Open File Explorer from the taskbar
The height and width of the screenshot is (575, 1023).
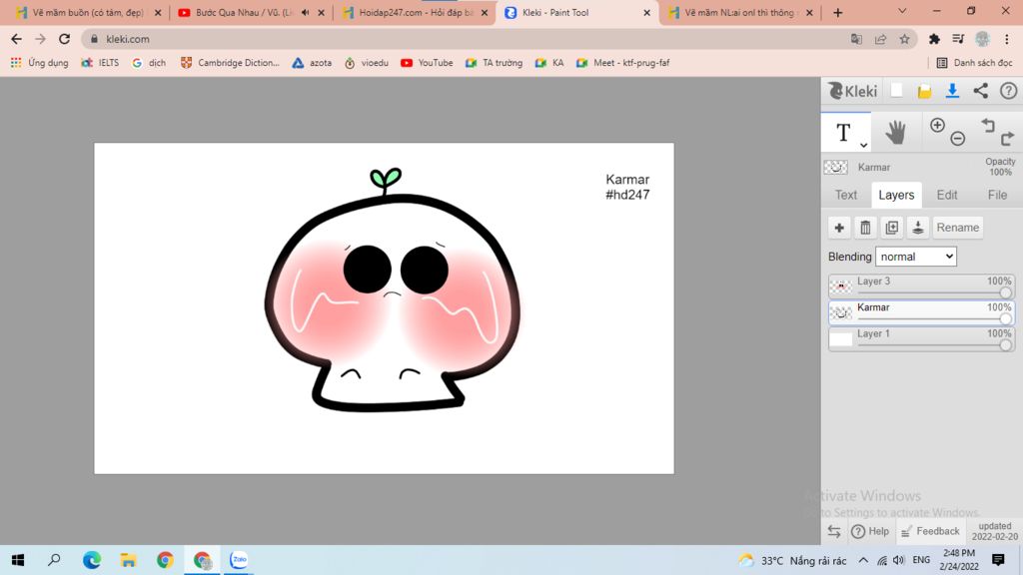128,560
